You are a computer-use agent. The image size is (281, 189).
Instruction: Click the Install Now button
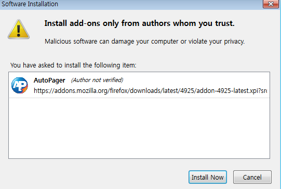(208, 177)
